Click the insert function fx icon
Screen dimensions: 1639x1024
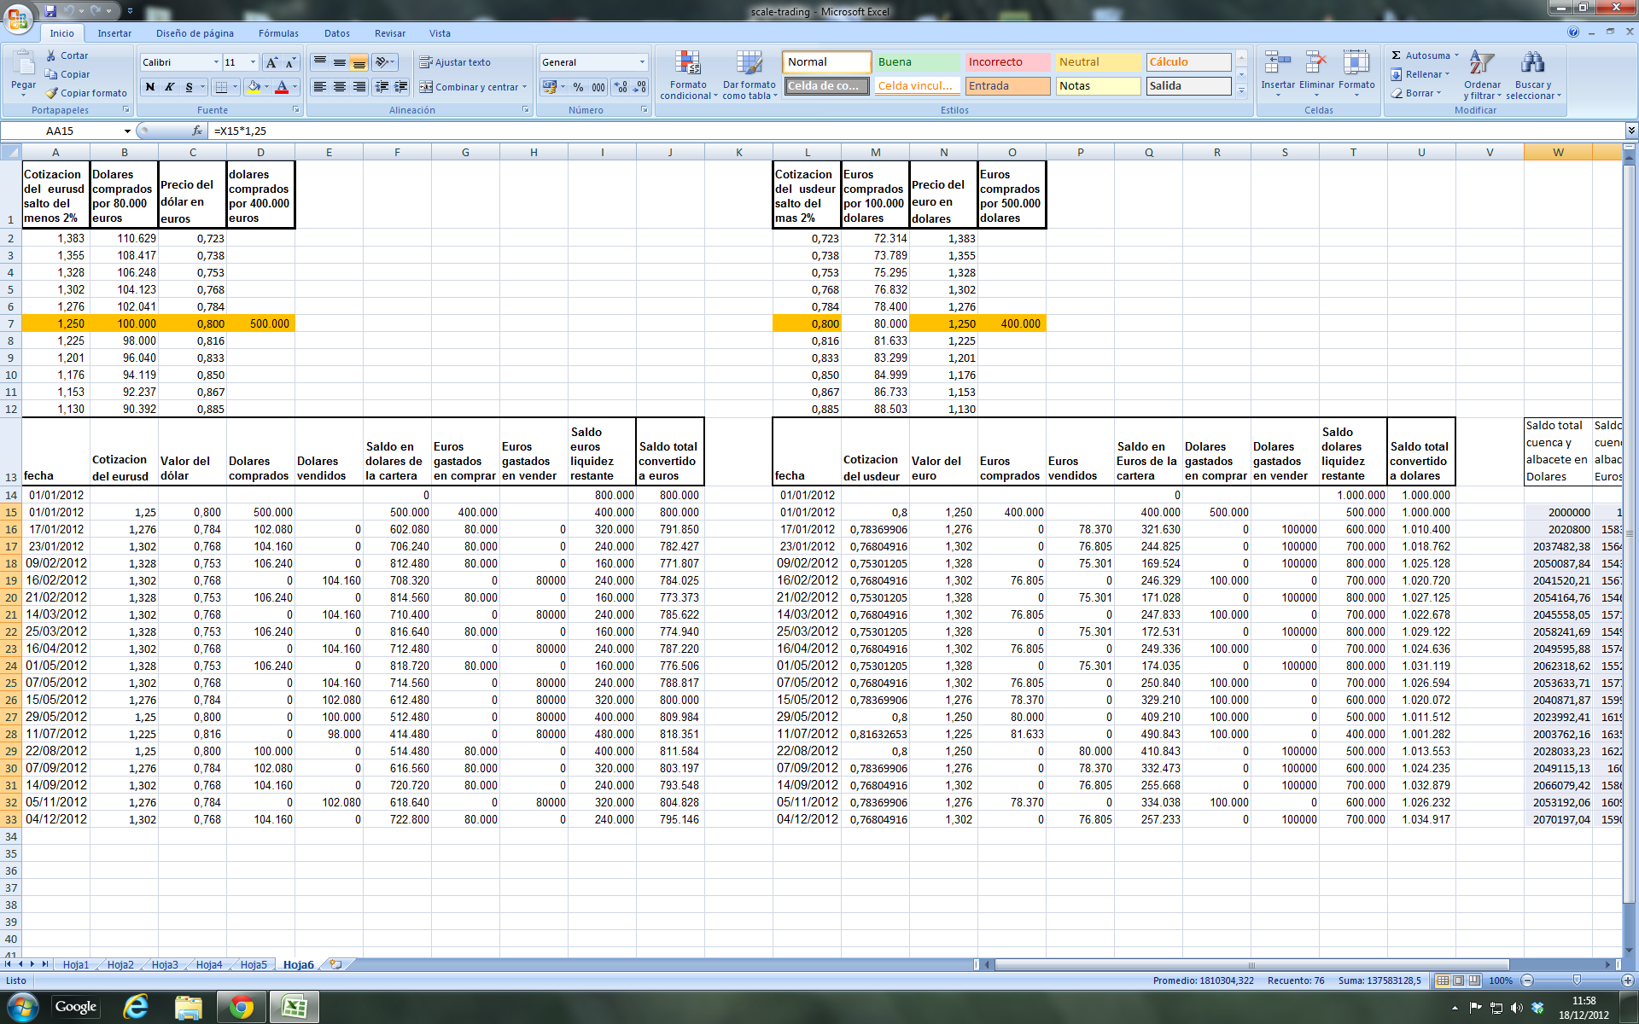click(197, 131)
